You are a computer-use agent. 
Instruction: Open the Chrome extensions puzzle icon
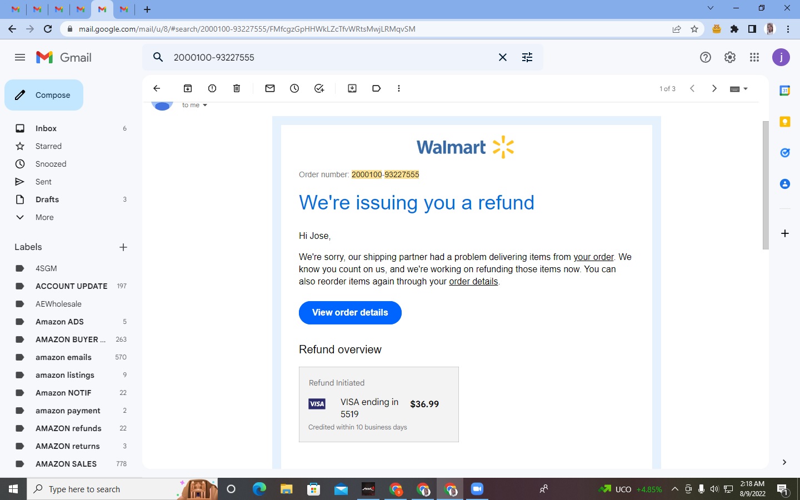[734, 29]
